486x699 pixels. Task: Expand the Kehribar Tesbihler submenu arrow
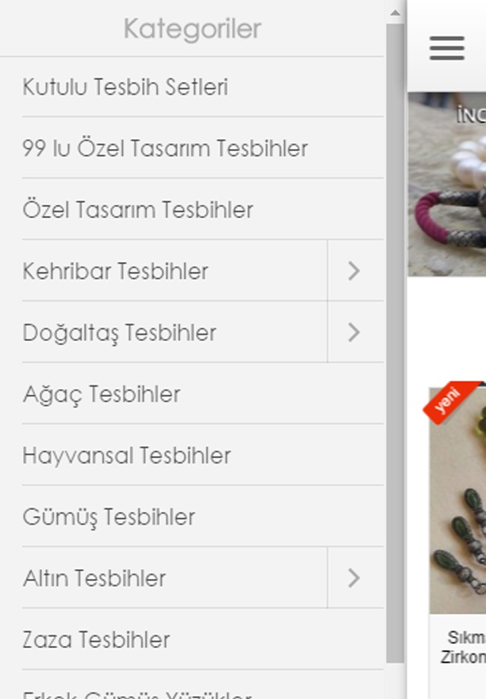355,270
